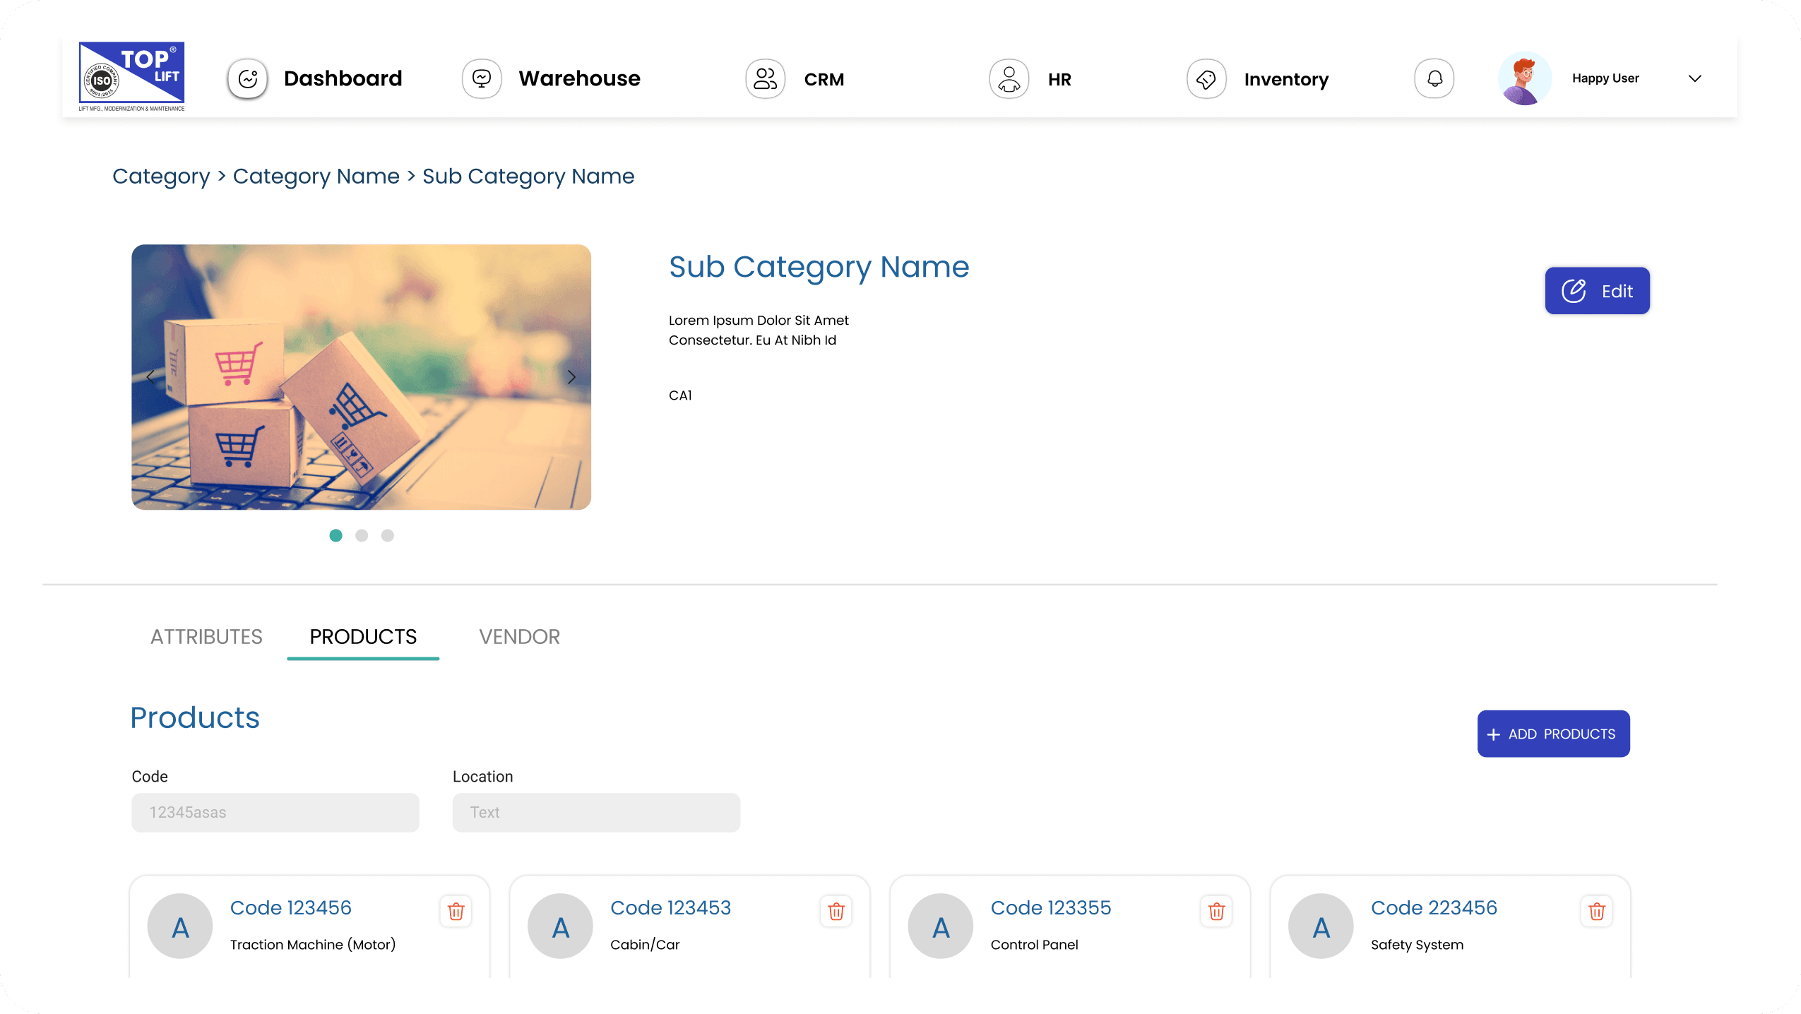1801x1014 pixels.
Task: Delete product Code 123355
Action: pos(1216,911)
